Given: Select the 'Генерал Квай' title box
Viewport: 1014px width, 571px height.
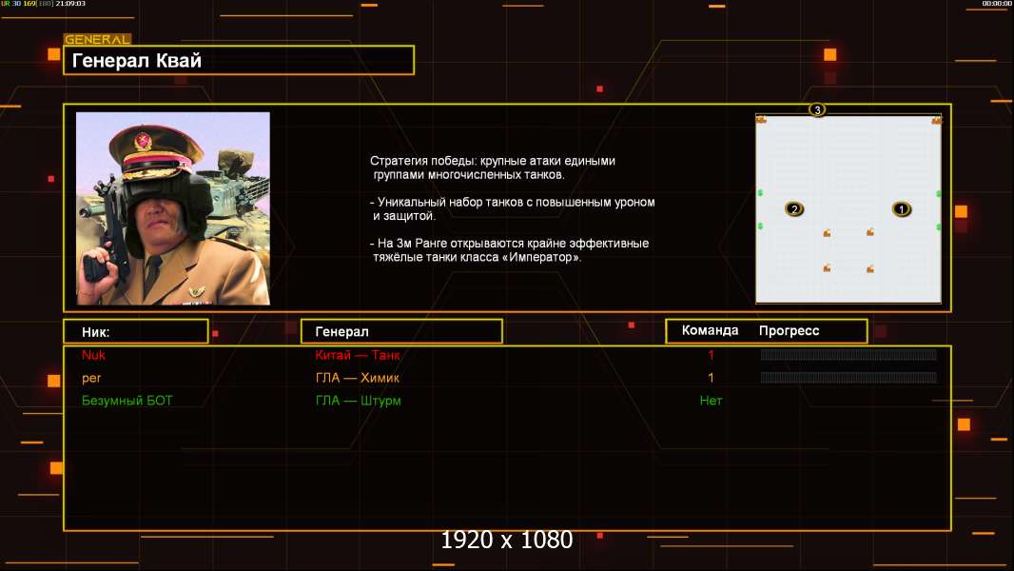Looking at the screenshot, I should tap(239, 60).
